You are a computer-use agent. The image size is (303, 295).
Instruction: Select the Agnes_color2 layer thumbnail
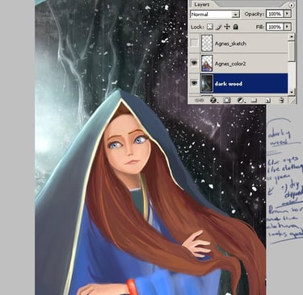click(x=207, y=64)
